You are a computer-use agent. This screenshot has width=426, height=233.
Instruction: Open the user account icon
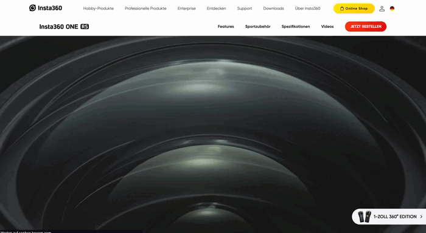(x=382, y=8)
